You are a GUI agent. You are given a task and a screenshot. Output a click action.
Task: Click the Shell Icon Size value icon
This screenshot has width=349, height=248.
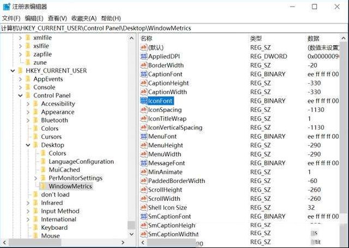pyautogui.click(x=144, y=207)
